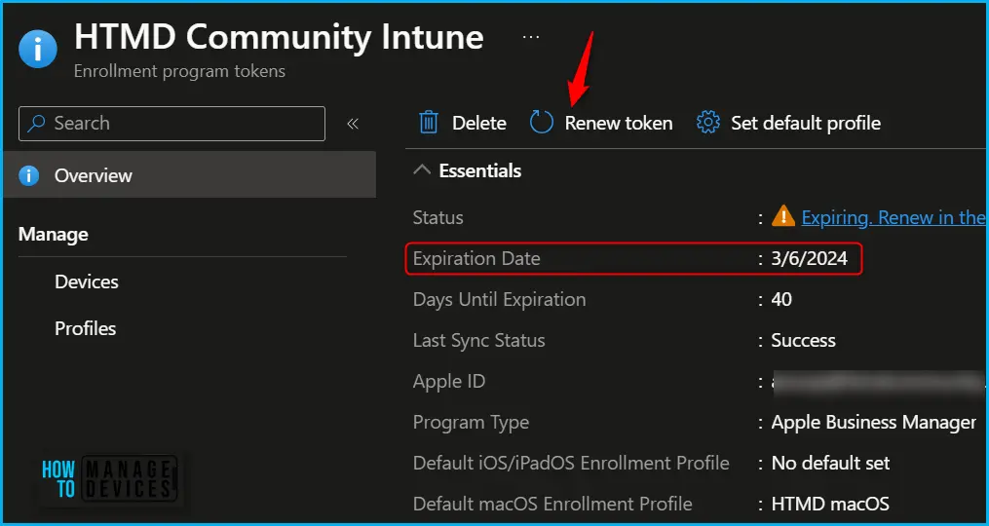Click the Days Until Expiration label
This screenshot has height=526, width=989.
pos(499,299)
